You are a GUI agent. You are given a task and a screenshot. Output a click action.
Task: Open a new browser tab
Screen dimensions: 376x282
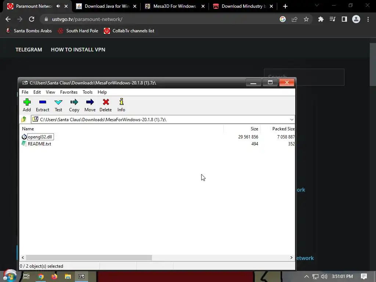pyautogui.click(x=285, y=6)
